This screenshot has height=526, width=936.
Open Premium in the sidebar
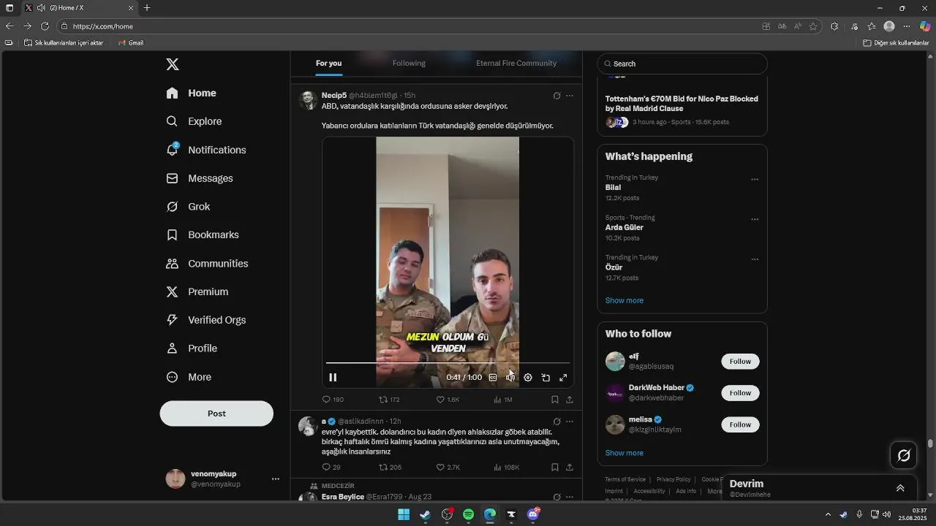(197, 291)
